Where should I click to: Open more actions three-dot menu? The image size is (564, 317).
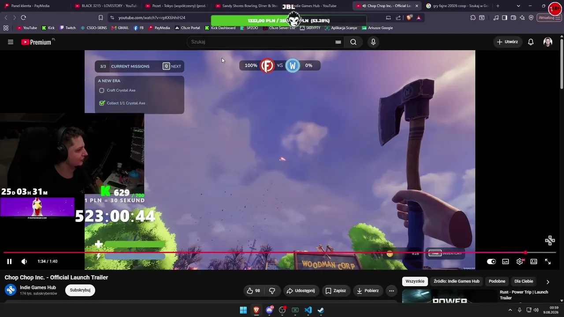click(x=391, y=291)
